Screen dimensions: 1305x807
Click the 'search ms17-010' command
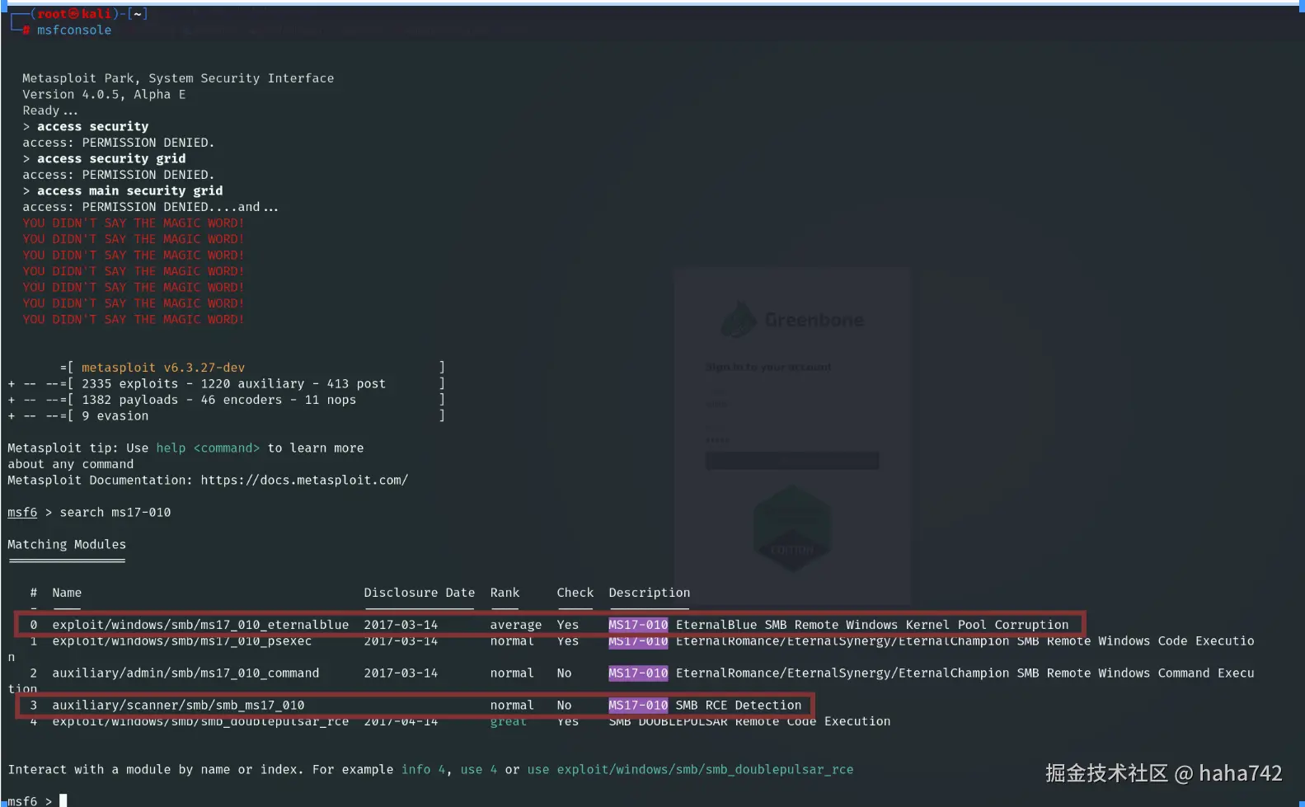115,513
